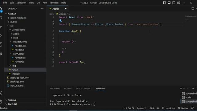
Task: Open the Search activity bar icon
Action: (1, 18)
